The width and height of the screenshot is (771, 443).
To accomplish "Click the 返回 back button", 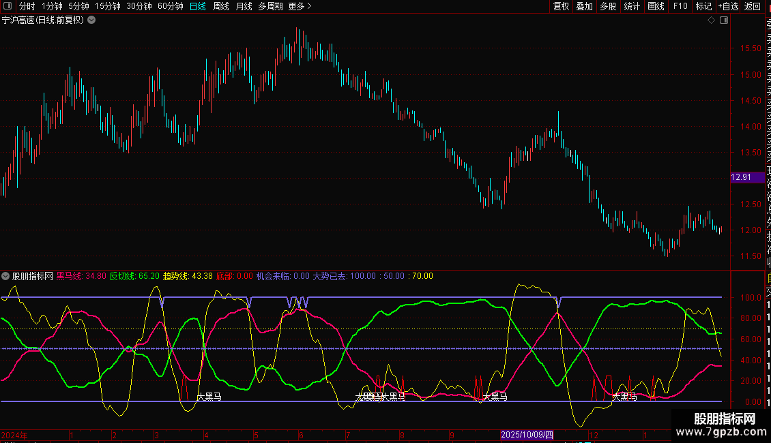I will pyautogui.click(x=753, y=7).
